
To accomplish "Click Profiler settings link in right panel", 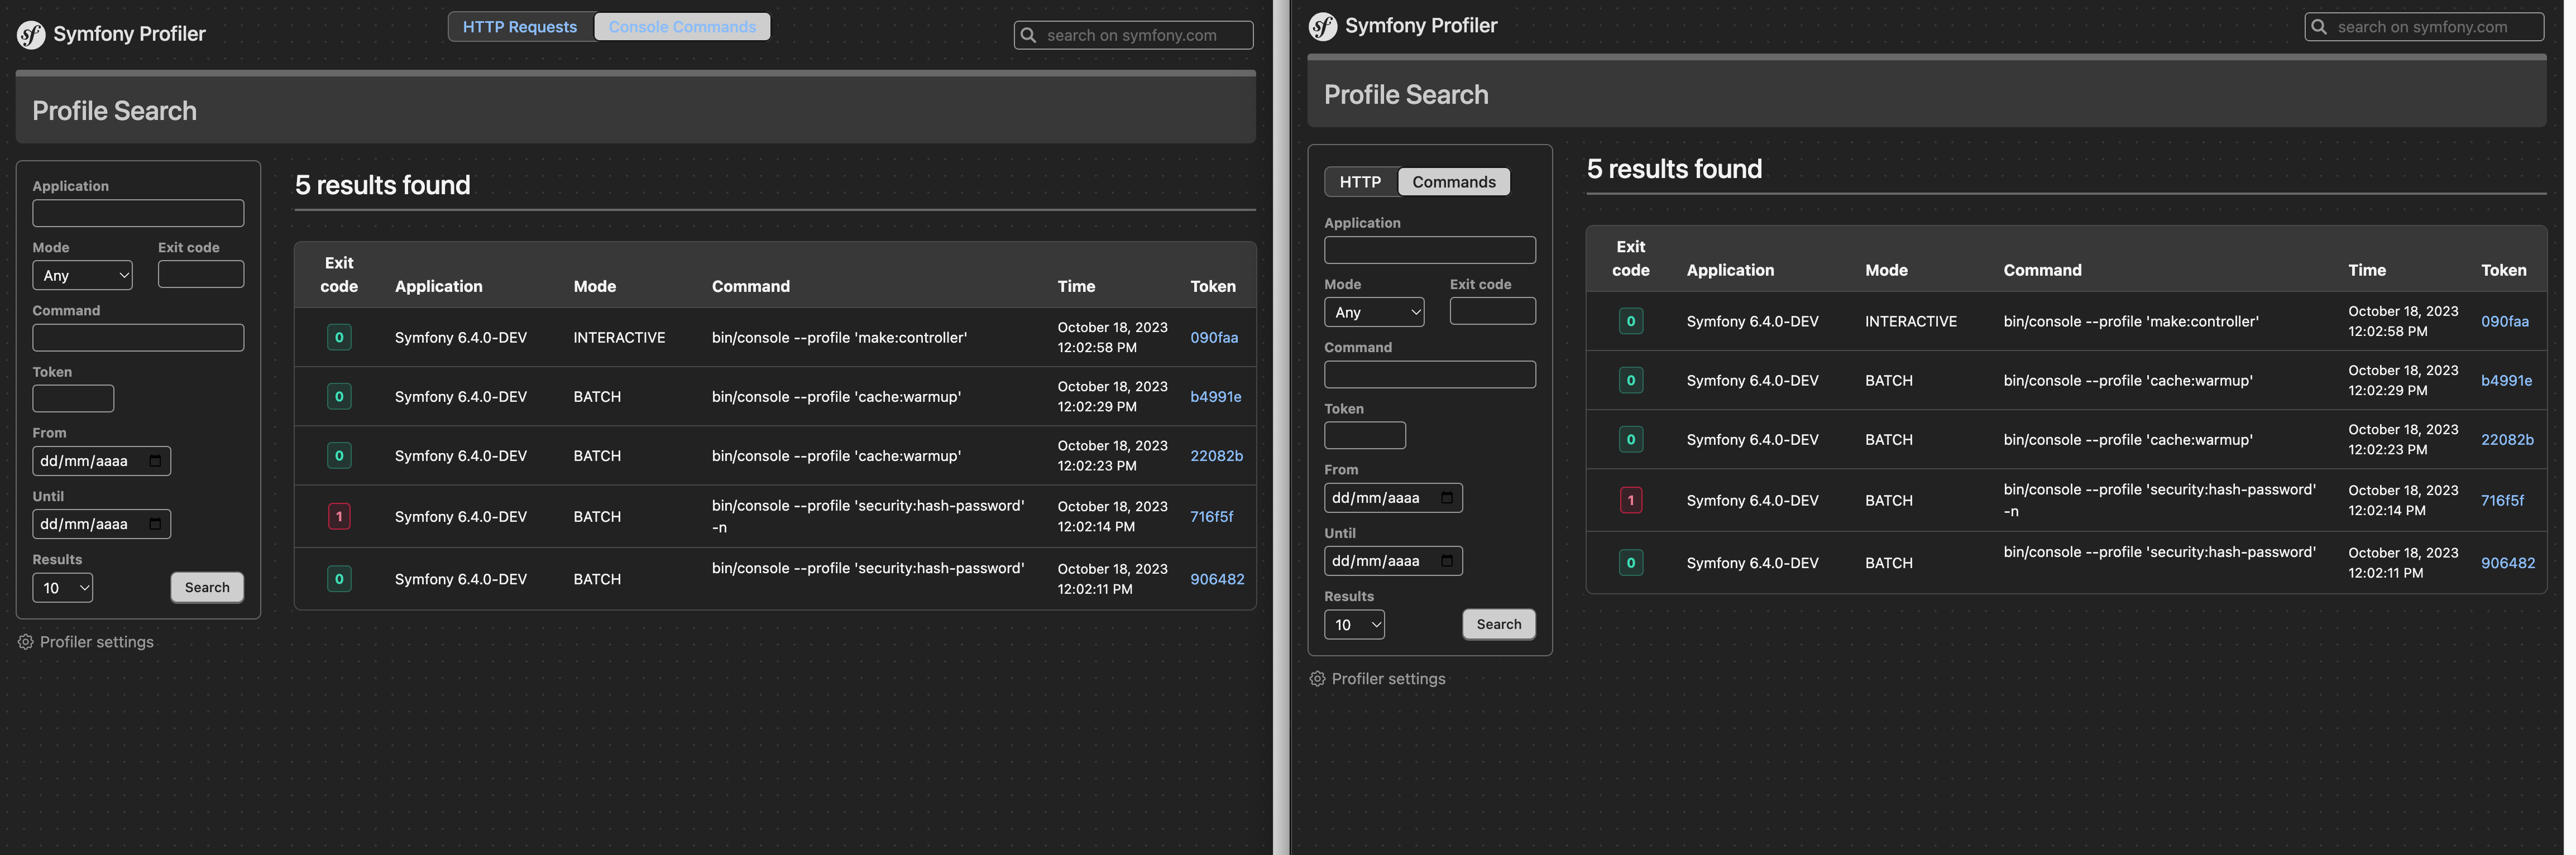I will 1389,679.
